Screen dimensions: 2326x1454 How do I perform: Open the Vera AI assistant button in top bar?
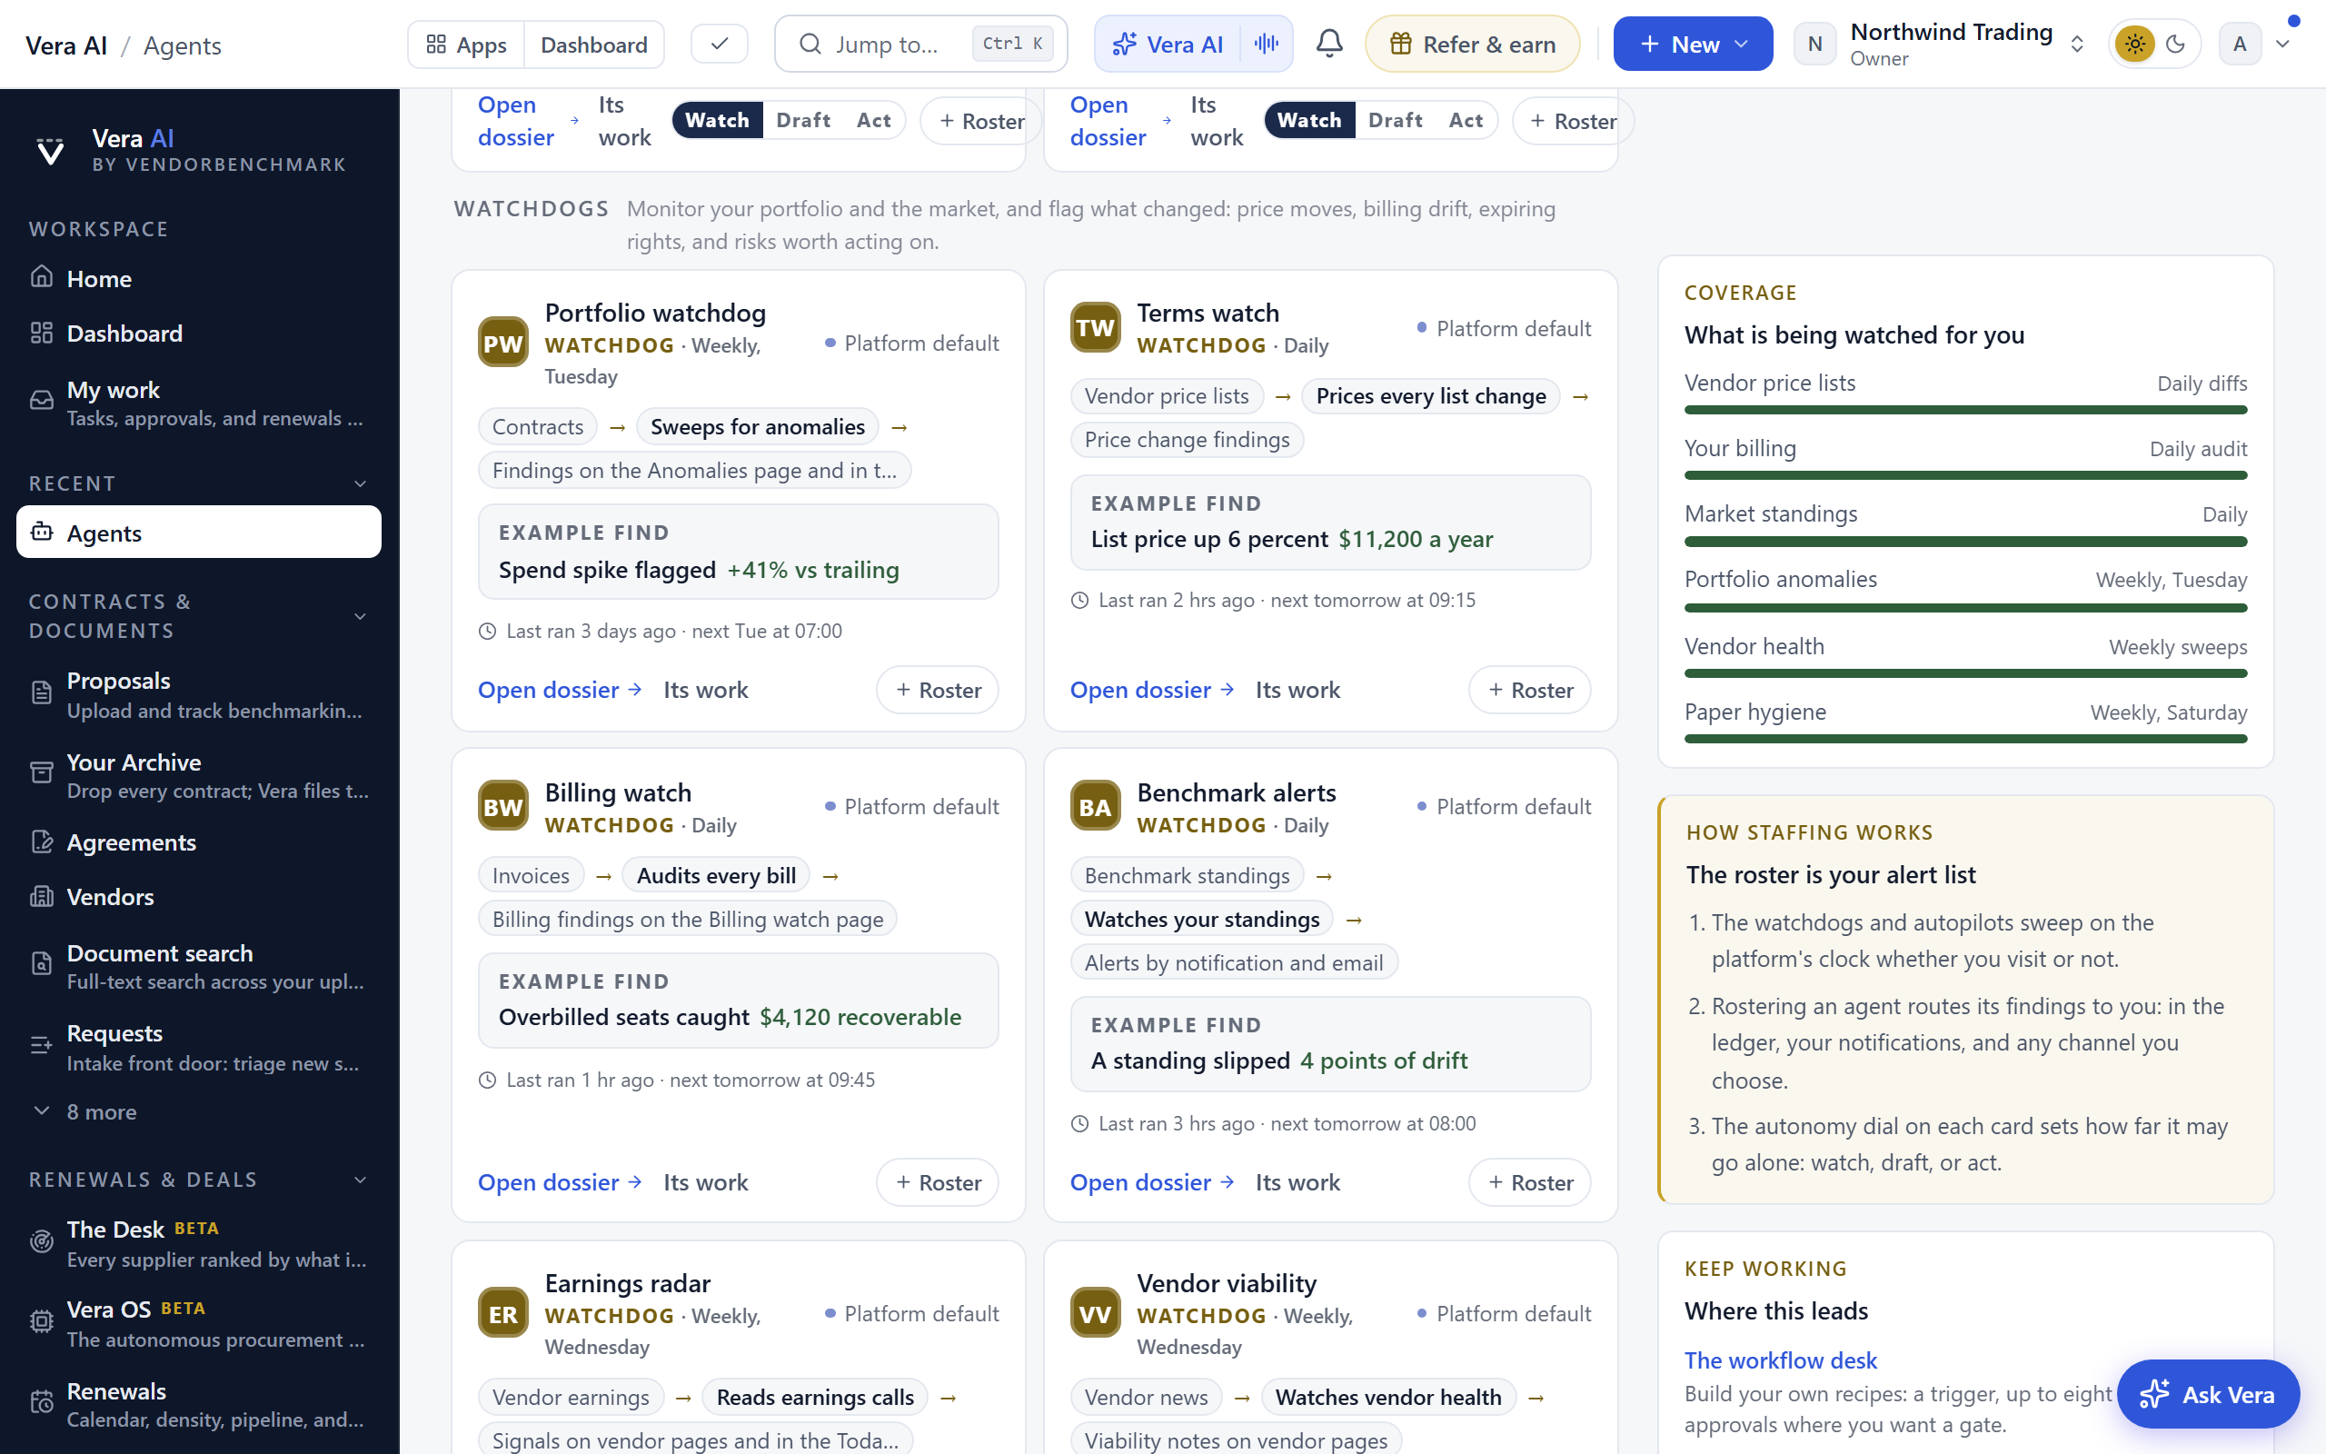[1168, 45]
